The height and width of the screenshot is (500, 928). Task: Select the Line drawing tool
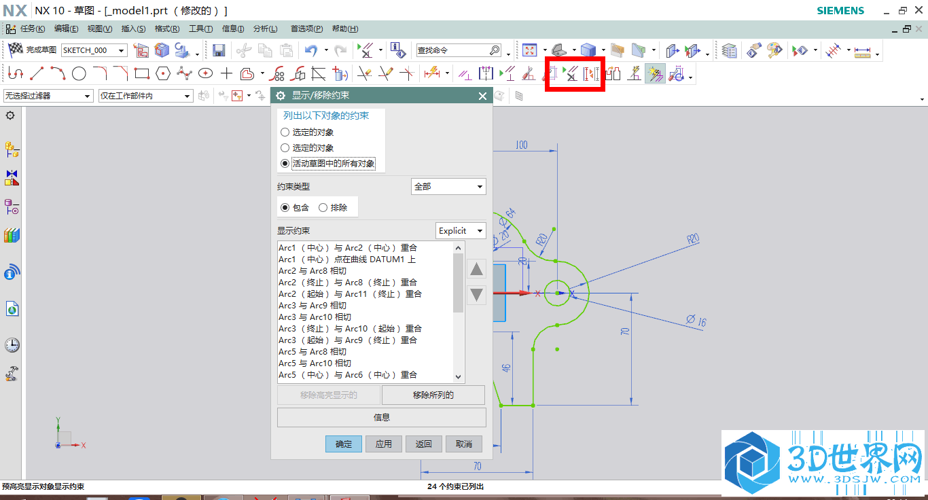[x=37, y=73]
